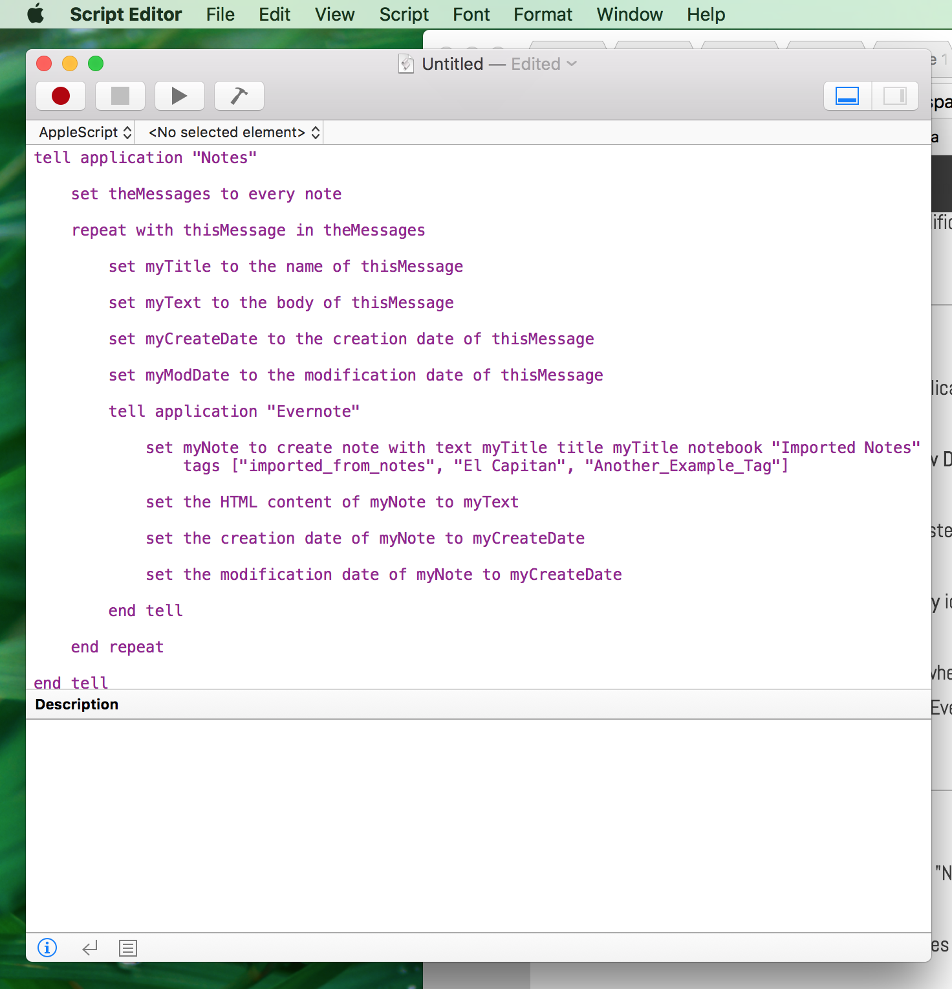
Task: Click the 'set the HTML content of myNote' line
Action: pyautogui.click(x=332, y=502)
